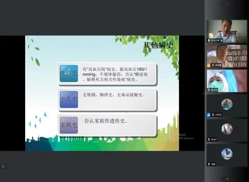Click mic icon on first participant's video
Screen dimensions: 249x182
pyautogui.click(x=209, y=41)
